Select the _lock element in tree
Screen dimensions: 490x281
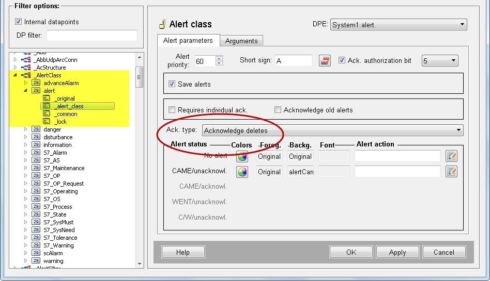click(60, 122)
